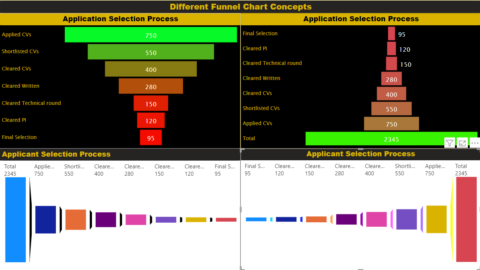Click 'Cleared Technical round' label in left funnel
The height and width of the screenshot is (270, 480).
(x=31, y=103)
